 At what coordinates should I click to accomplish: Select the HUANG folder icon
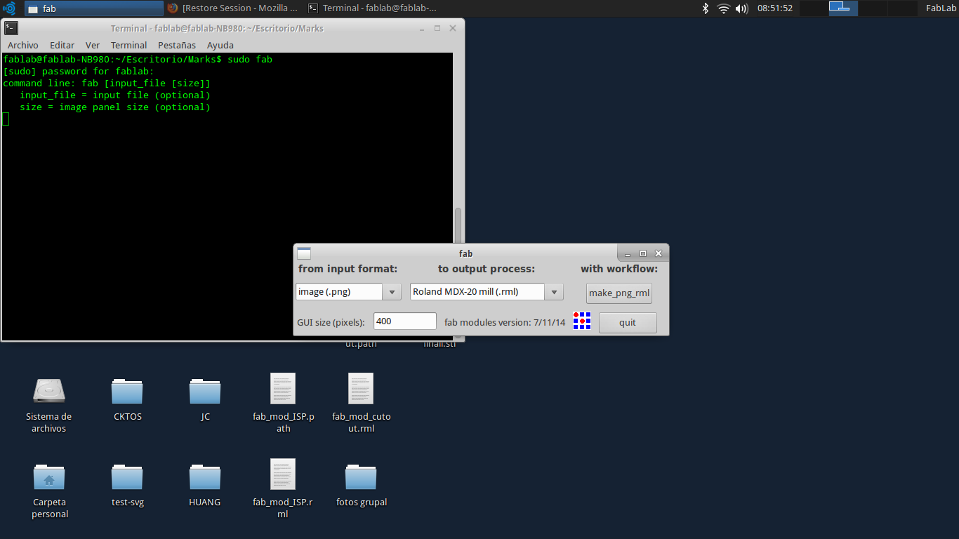click(x=205, y=477)
